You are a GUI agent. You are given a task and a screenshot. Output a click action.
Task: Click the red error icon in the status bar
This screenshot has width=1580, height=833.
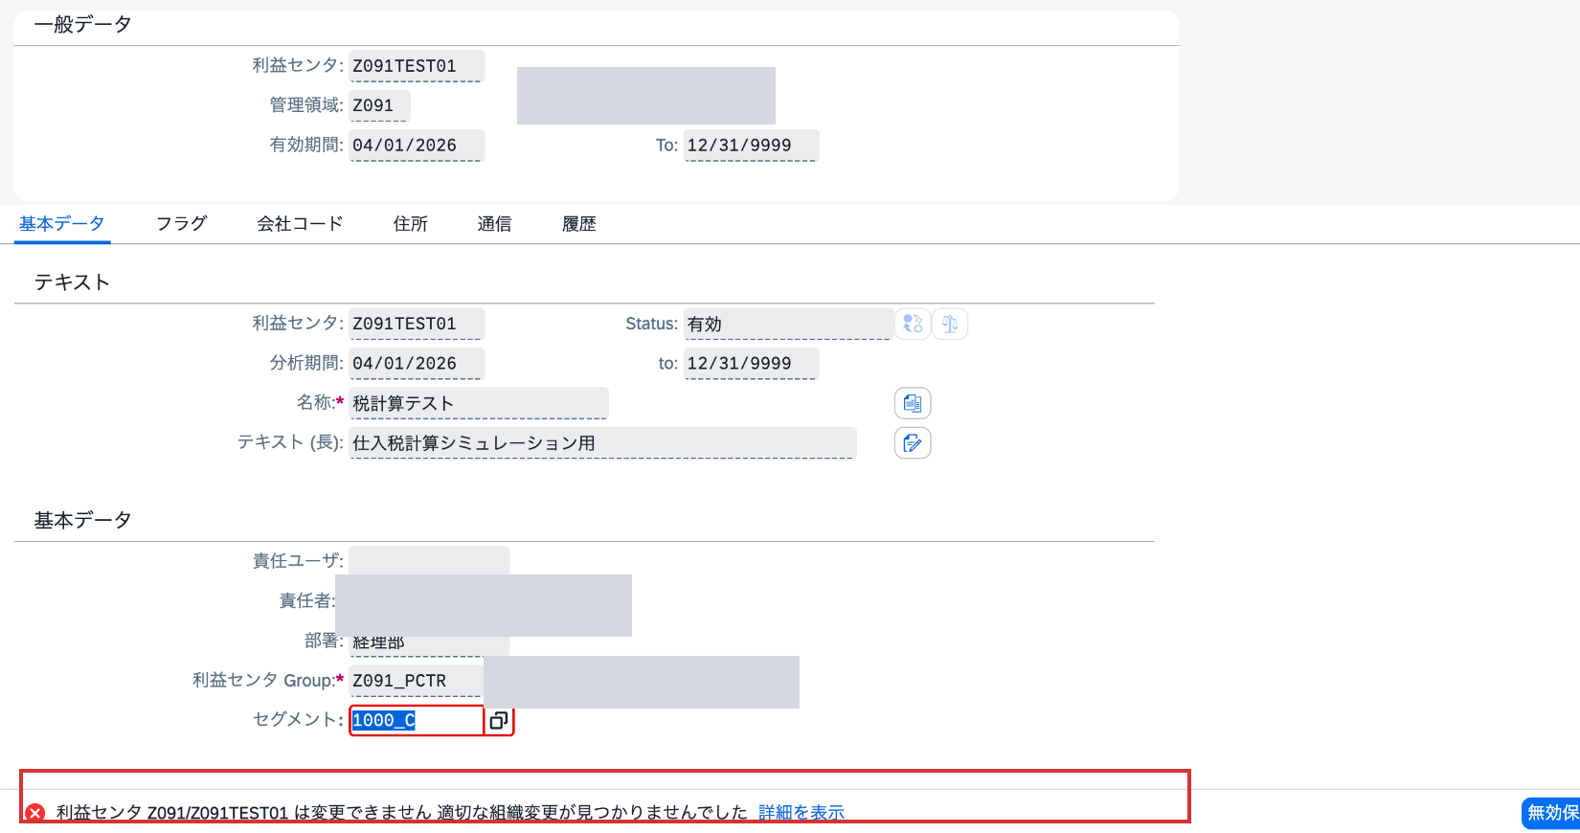35,813
